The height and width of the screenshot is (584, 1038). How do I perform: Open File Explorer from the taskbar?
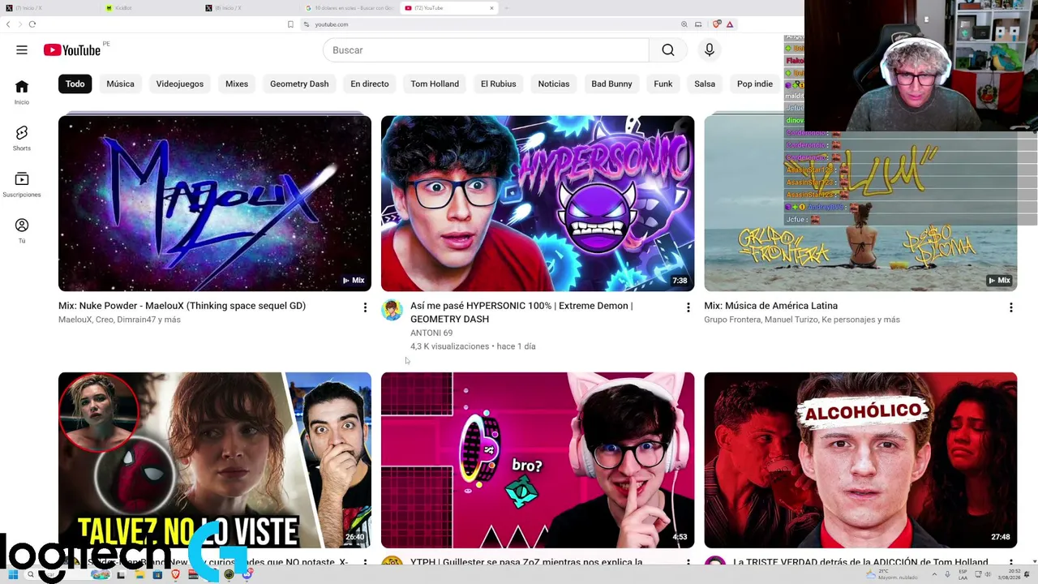point(139,575)
